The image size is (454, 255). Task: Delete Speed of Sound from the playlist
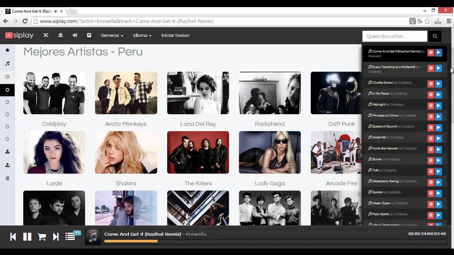click(431, 127)
